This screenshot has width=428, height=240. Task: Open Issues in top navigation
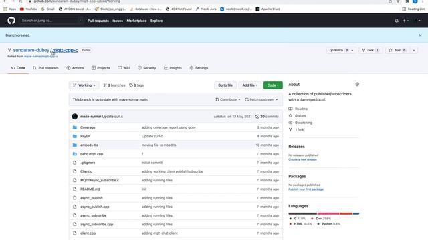coord(118,21)
